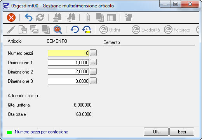Open the lookup button beside Dimensione 2
Viewport: 202px width, 140px height.
coord(93,72)
